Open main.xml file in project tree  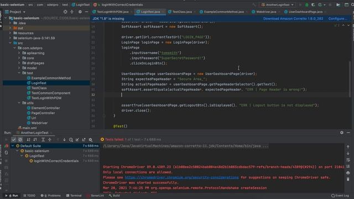[29, 128]
